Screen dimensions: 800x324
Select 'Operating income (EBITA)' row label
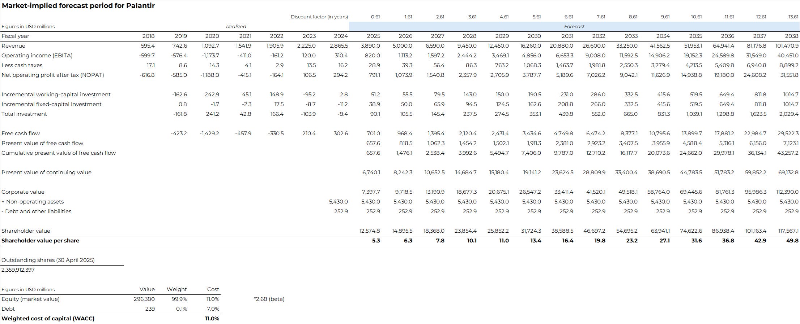pyautogui.click(x=37, y=56)
